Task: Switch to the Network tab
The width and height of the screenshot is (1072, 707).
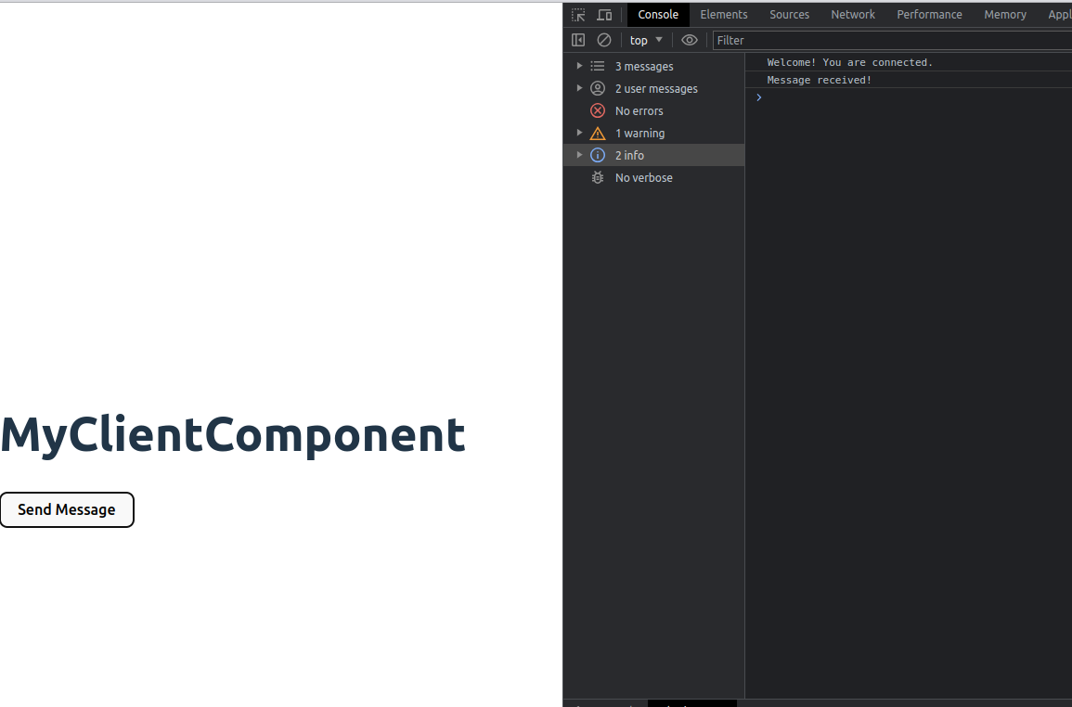Action: point(853,14)
